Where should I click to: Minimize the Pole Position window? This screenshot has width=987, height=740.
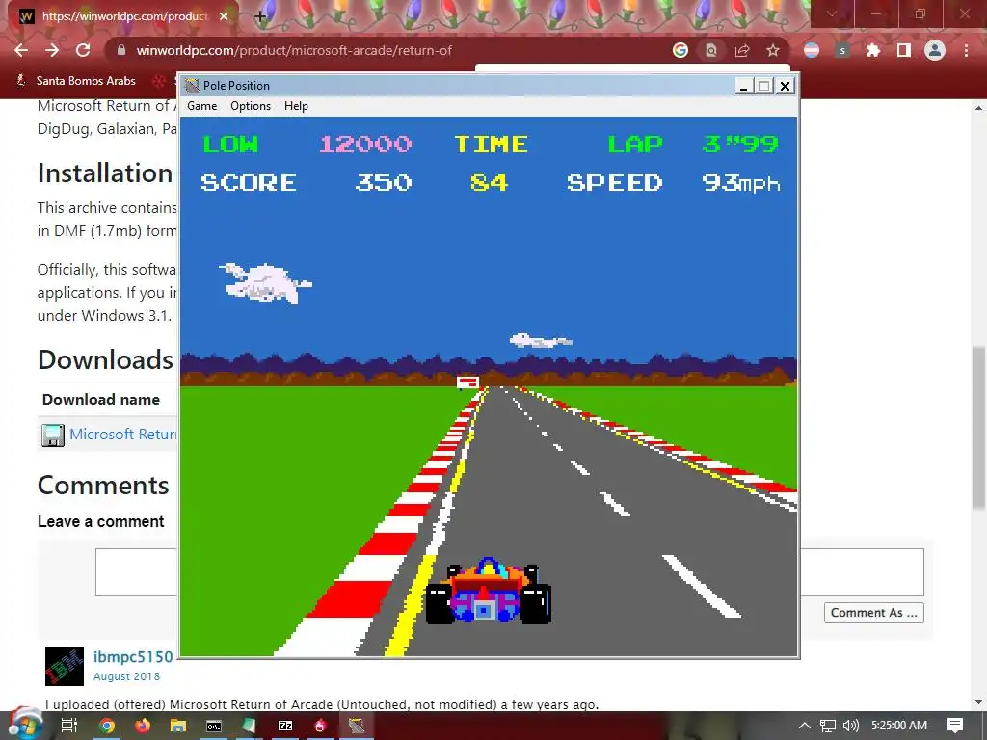pos(743,86)
